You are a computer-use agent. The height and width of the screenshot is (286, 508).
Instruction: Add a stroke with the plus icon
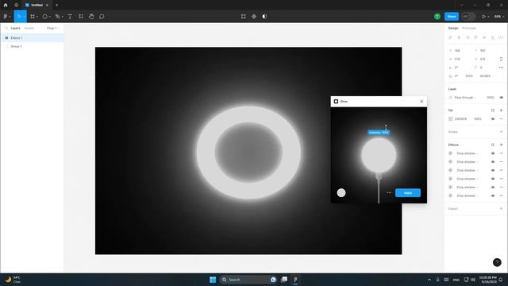tap(501, 132)
